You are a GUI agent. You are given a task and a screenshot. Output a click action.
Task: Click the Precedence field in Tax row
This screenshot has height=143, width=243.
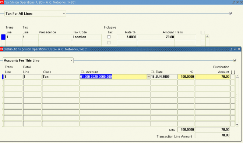click(55, 37)
